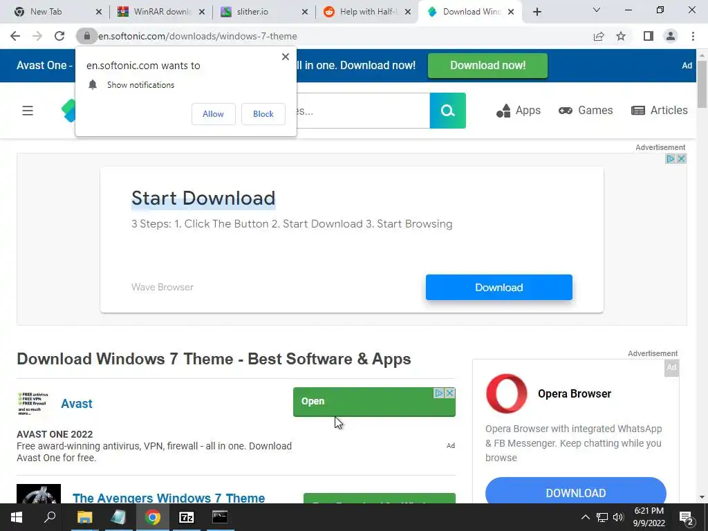Share this page using the share icon

click(599, 36)
